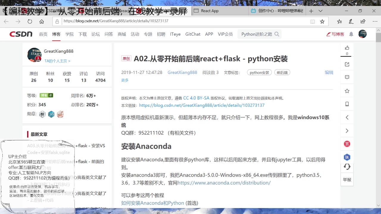Select 博客 in CSDN navigation
381x214 pixels.
click(56, 34)
